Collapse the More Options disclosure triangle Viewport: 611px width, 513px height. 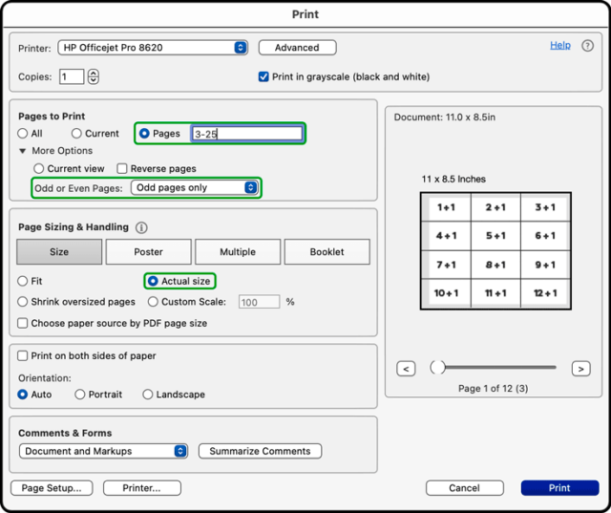[x=23, y=151]
